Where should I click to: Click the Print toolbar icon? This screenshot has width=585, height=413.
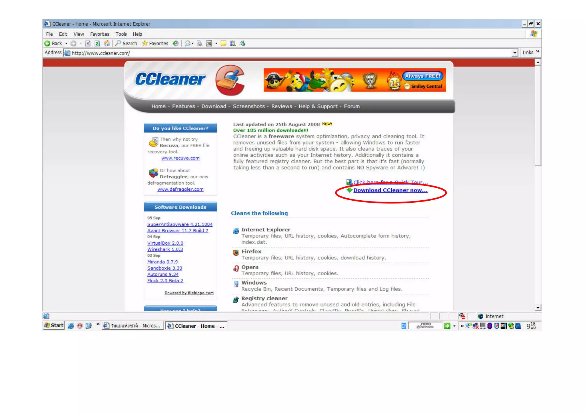[x=200, y=43]
